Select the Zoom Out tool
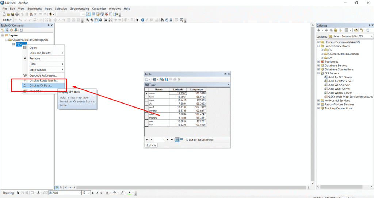Image resolution: width=374 pixels, height=198 pixels. tap(92, 20)
